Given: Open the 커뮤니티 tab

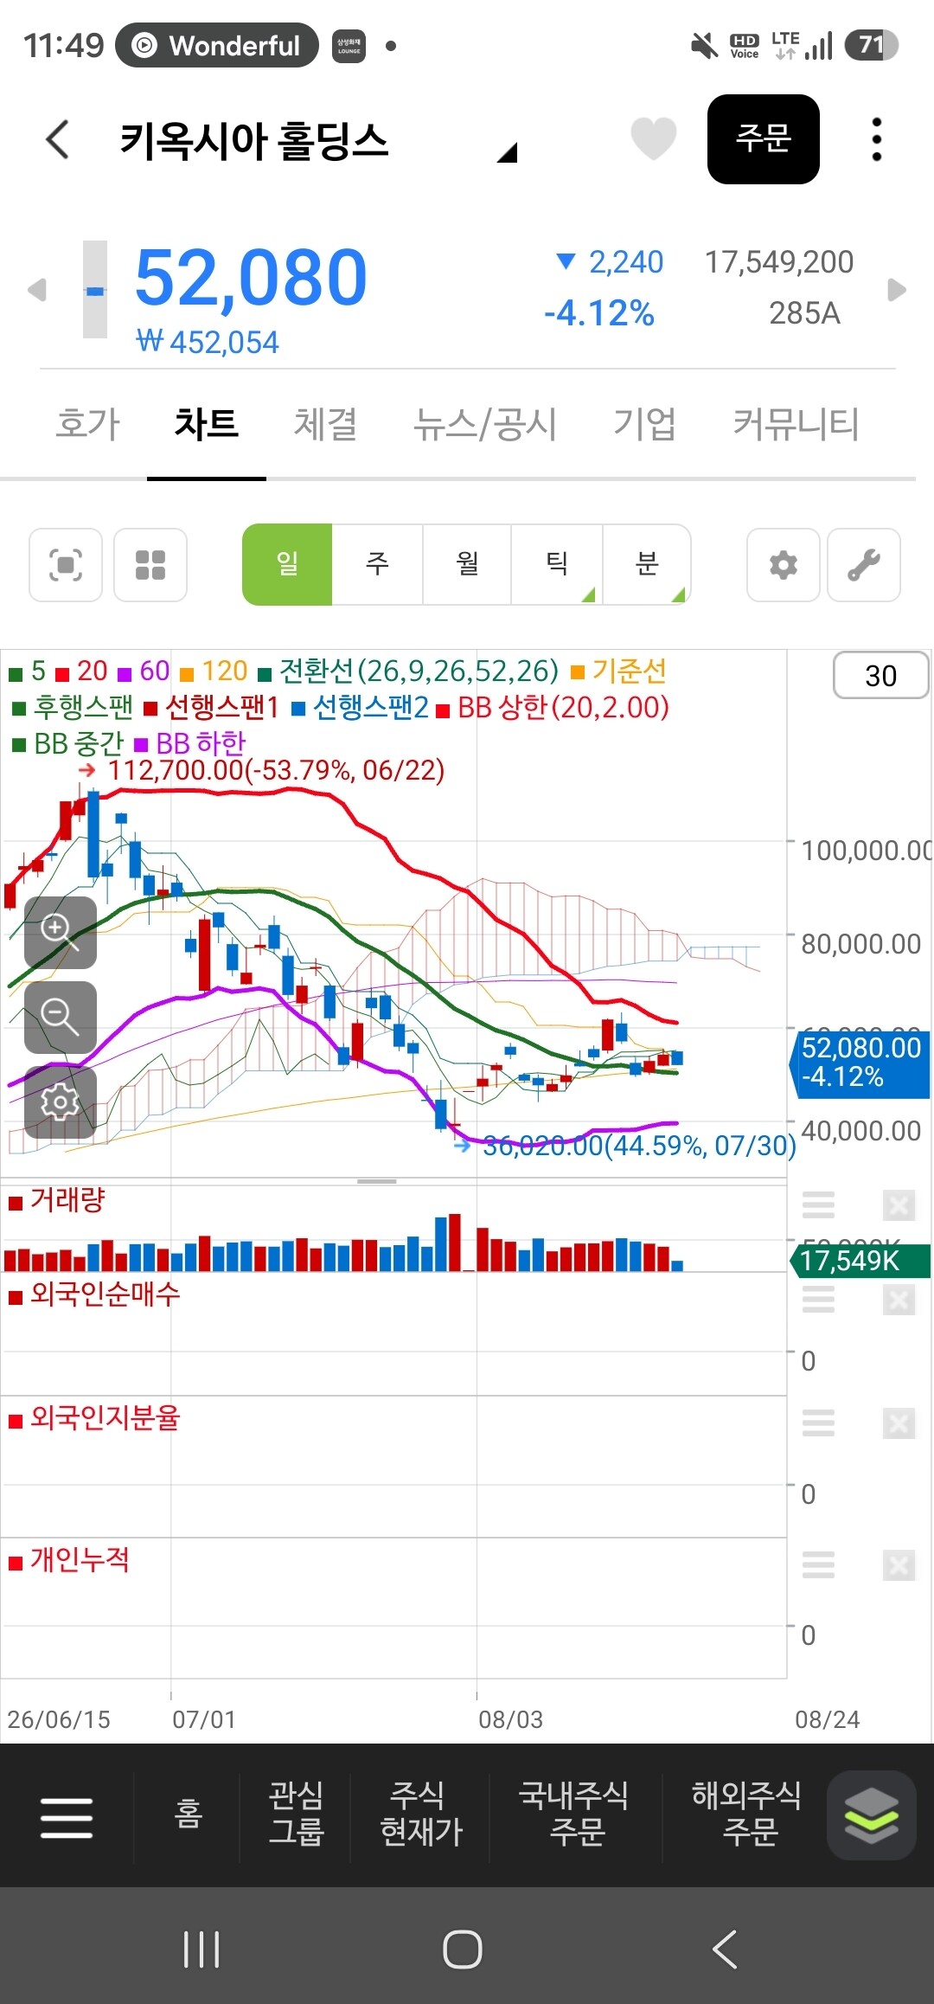Looking at the screenshot, I should point(796,424).
